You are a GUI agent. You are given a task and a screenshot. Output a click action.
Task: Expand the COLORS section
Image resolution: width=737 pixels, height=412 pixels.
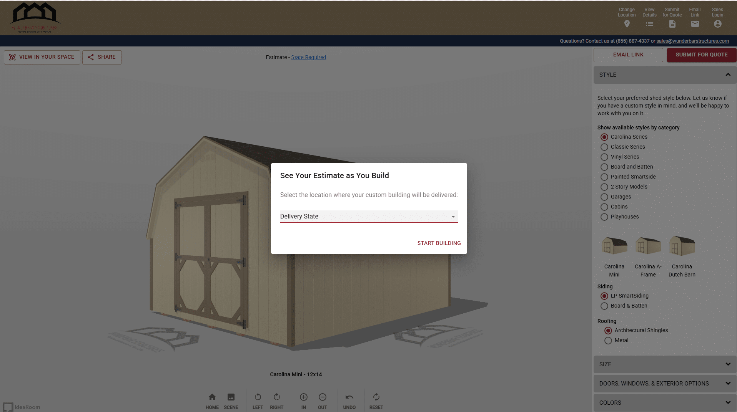click(665, 402)
